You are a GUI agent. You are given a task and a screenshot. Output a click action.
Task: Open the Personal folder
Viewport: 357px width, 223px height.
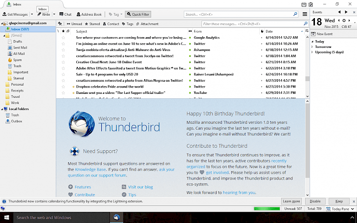[x=17, y=85]
